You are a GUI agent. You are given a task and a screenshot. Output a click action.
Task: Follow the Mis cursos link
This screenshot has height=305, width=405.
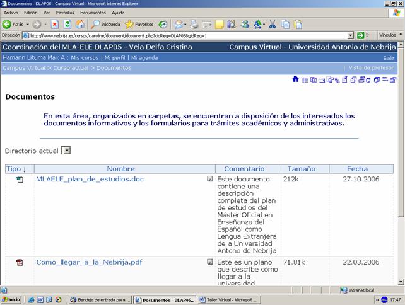(x=85, y=58)
